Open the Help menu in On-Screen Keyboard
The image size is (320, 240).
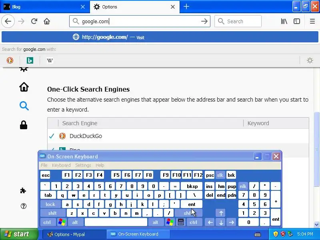click(x=100, y=165)
